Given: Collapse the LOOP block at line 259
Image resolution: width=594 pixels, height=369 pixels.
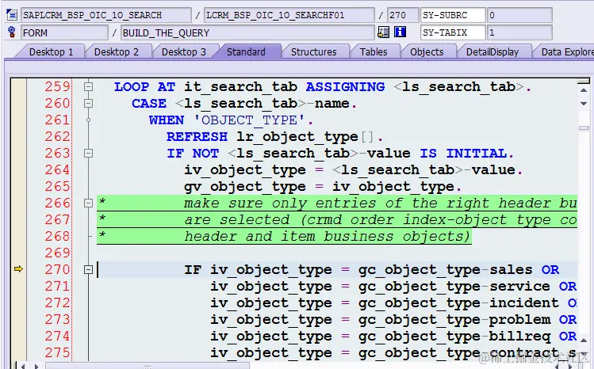Looking at the screenshot, I should pos(88,86).
